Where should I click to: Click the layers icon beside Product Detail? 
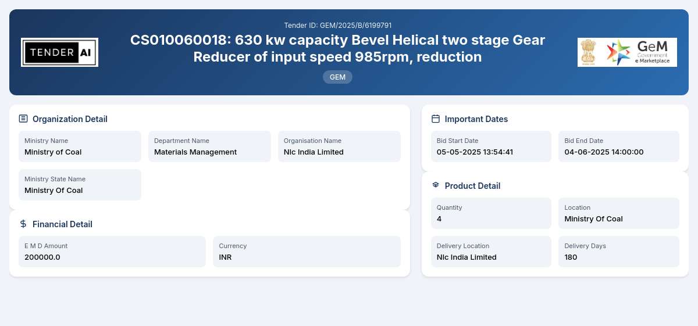(x=436, y=185)
